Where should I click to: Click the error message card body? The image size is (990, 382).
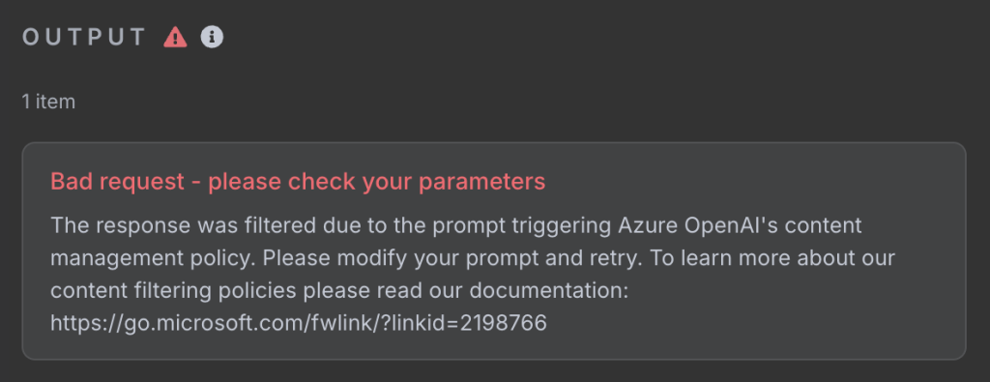point(494,251)
